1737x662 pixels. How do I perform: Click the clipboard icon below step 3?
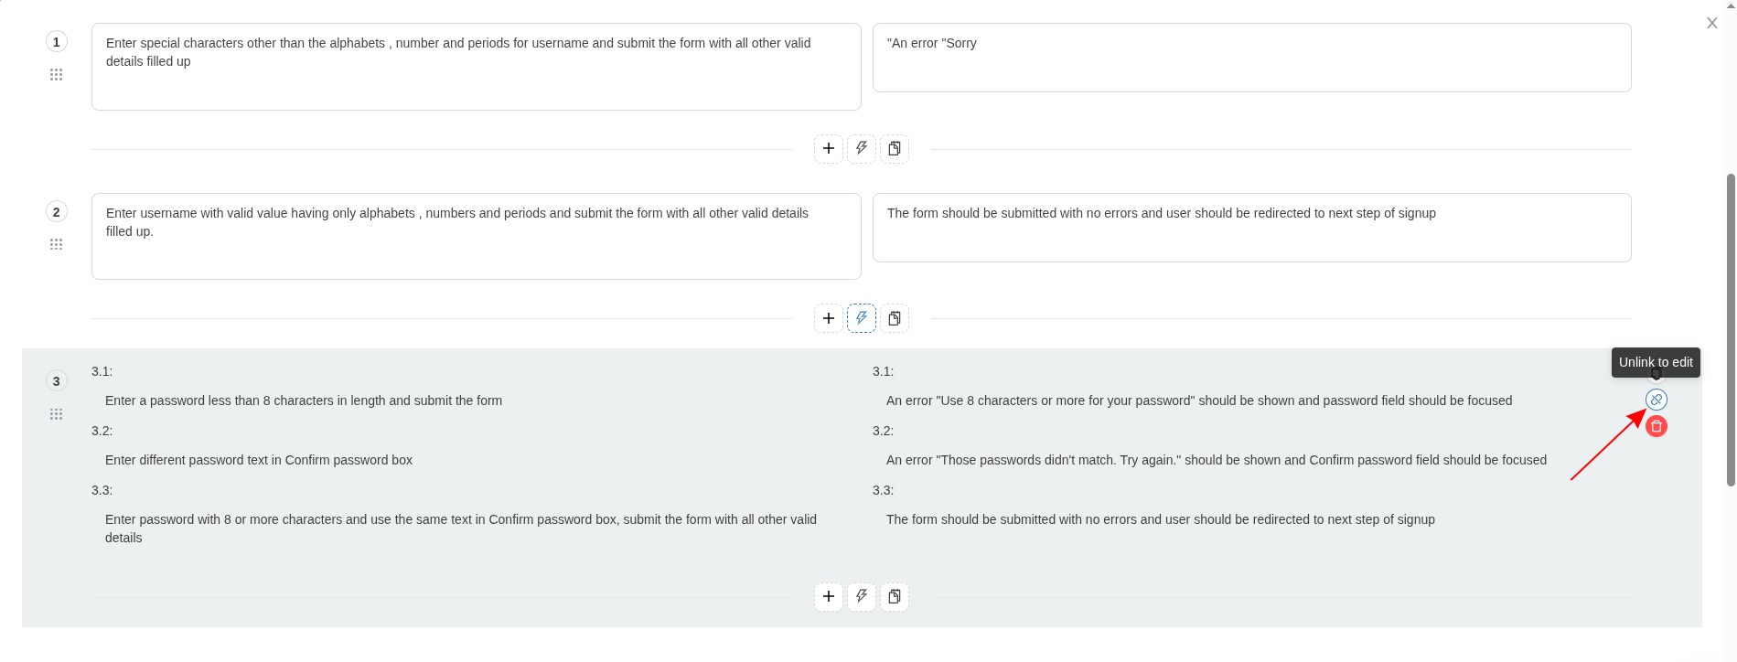tap(895, 597)
